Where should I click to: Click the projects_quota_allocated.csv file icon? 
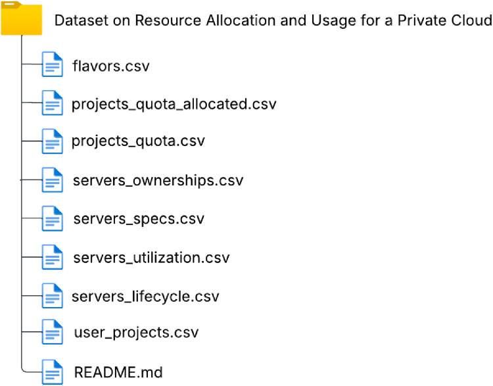pyautogui.click(x=52, y=103)
